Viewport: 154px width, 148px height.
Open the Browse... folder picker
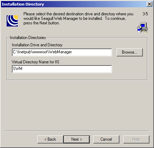coord(130,52)
